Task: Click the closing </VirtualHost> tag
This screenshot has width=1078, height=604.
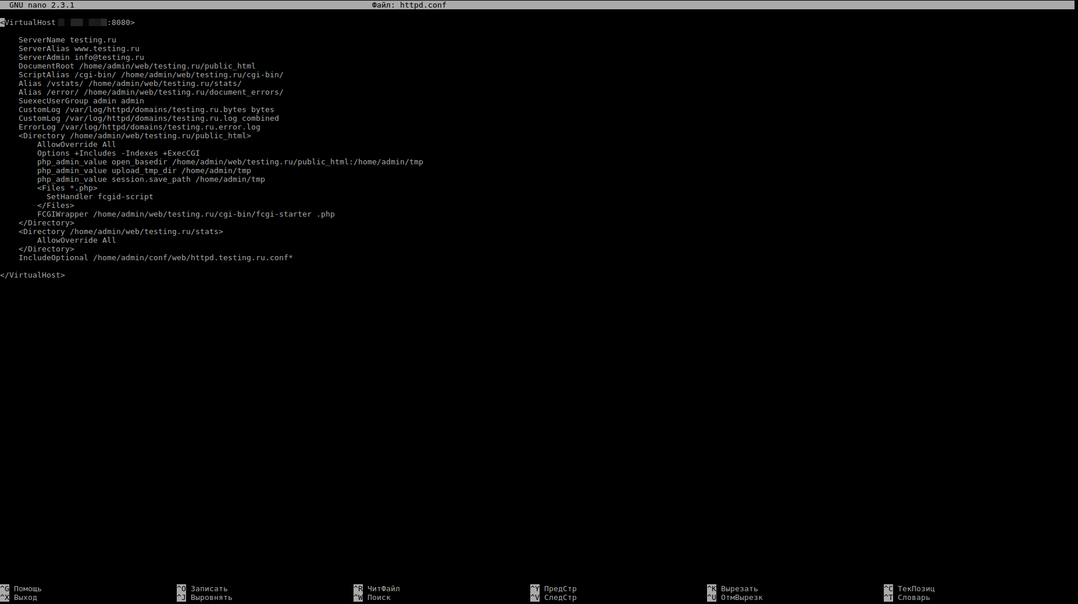Action: point(33,275)
